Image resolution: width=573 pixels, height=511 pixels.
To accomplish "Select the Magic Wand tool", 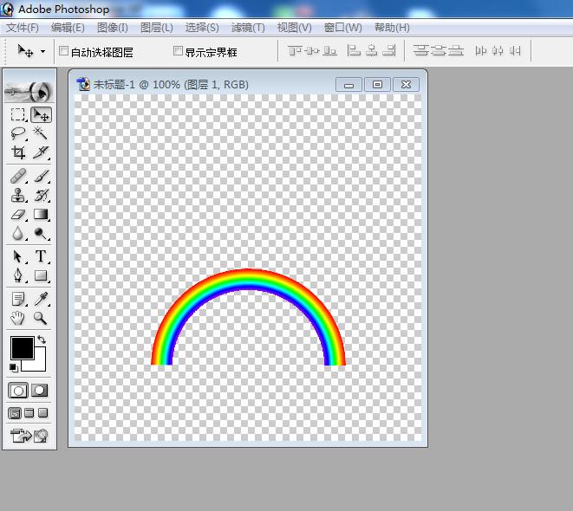I will (x=41, y=133).
